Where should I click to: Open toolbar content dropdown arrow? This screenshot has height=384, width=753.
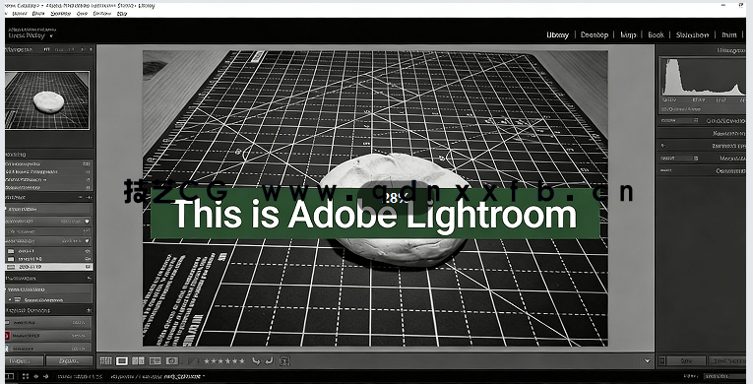647,361
